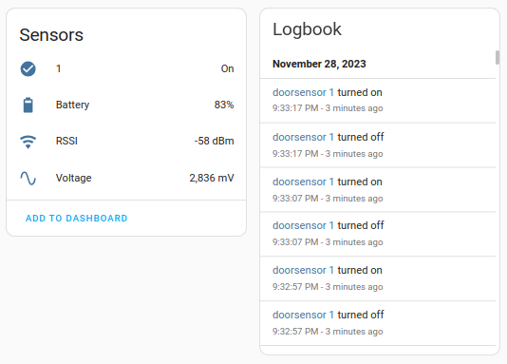507x364 pixels.
Task: Click the Voltage sine wave icon
Action: coord(28,178)
